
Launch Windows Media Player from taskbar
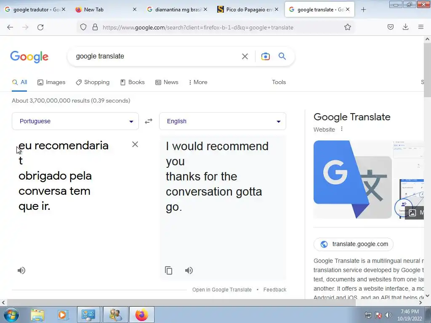point(62,315)
